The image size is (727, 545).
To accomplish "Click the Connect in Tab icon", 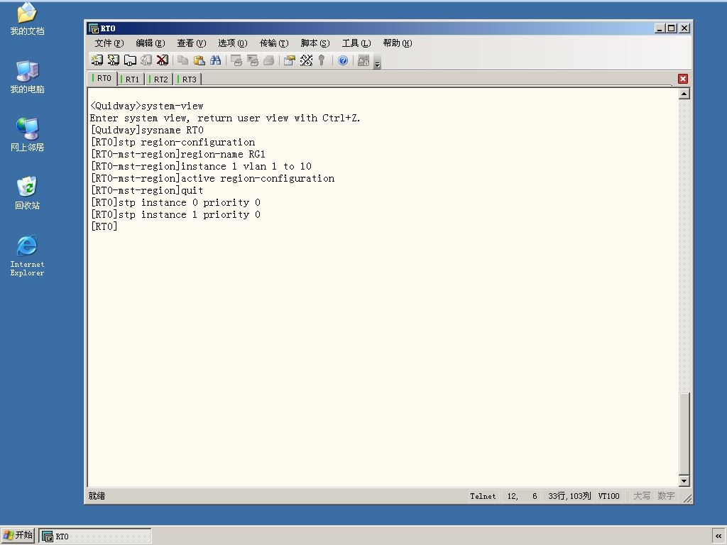I will [130, 60].
